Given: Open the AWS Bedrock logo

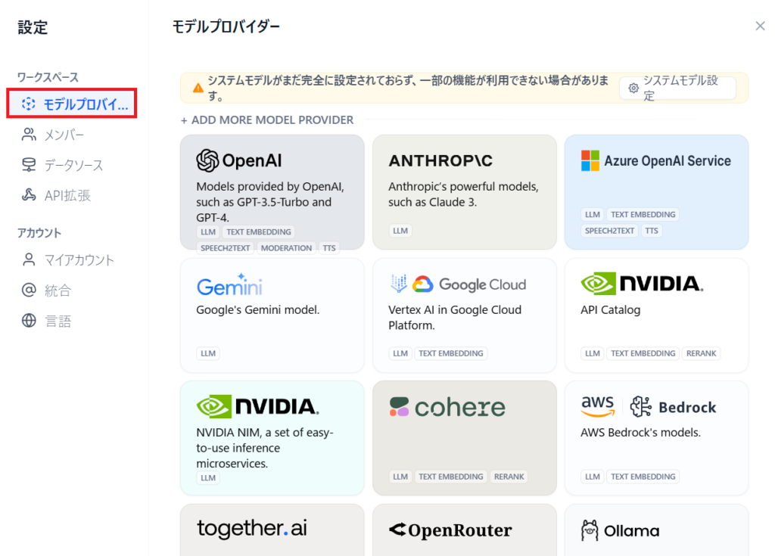Looking at the screenshot, I should pos(649,407).
